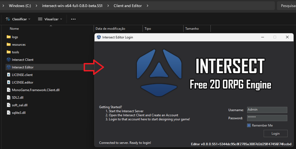Click the tools folder icon
296x149 pixels.
pos(8,52)
